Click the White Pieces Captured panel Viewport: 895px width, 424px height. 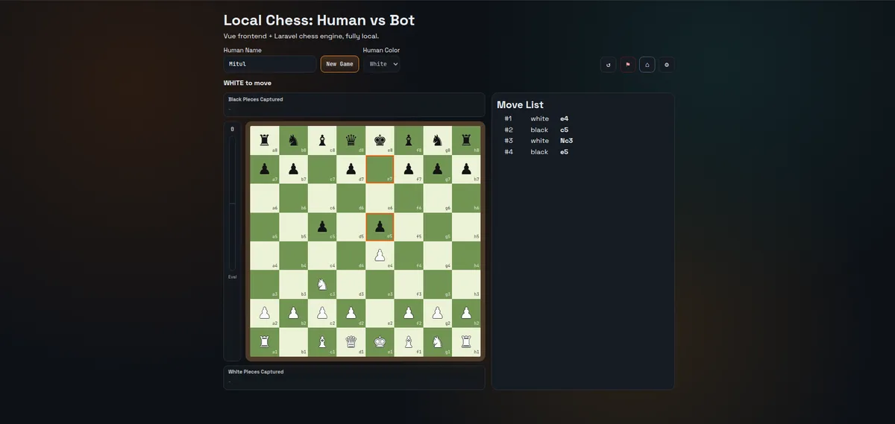(354, 377)
